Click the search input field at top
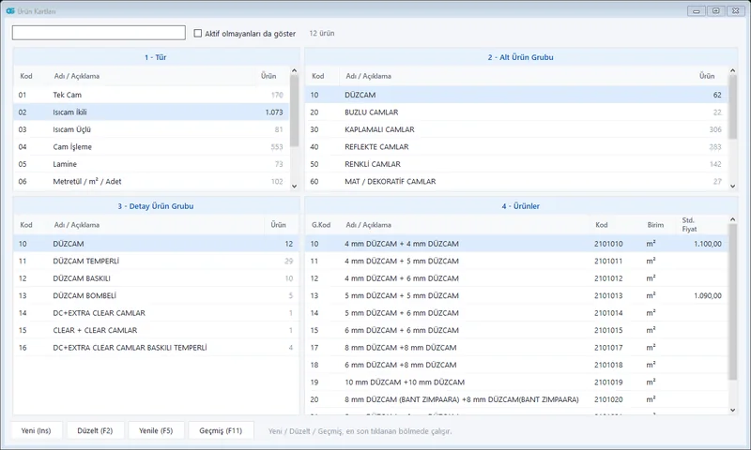751x450 pixels. [99, 33]
